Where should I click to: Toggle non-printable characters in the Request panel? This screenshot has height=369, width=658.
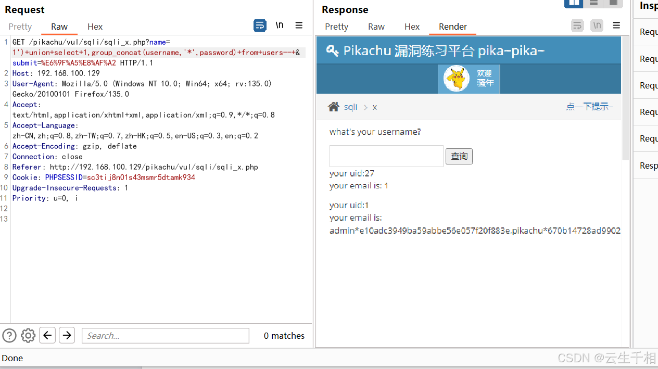(x=280, y=25)
